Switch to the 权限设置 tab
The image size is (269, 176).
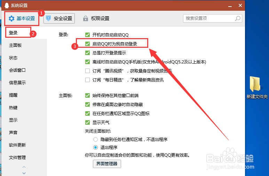[96, 18]
